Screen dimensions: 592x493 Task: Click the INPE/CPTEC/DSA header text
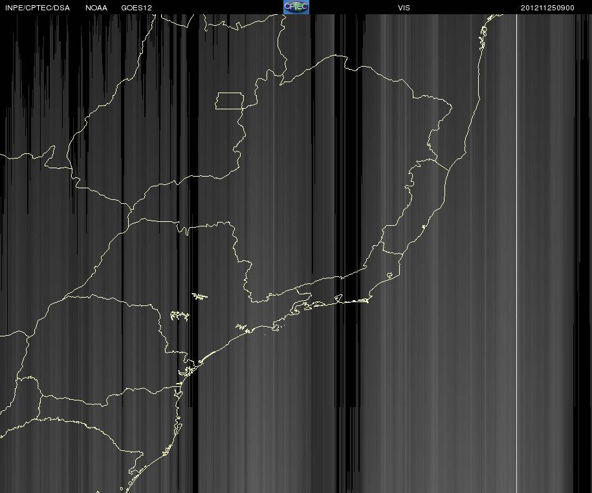[38, 8]
